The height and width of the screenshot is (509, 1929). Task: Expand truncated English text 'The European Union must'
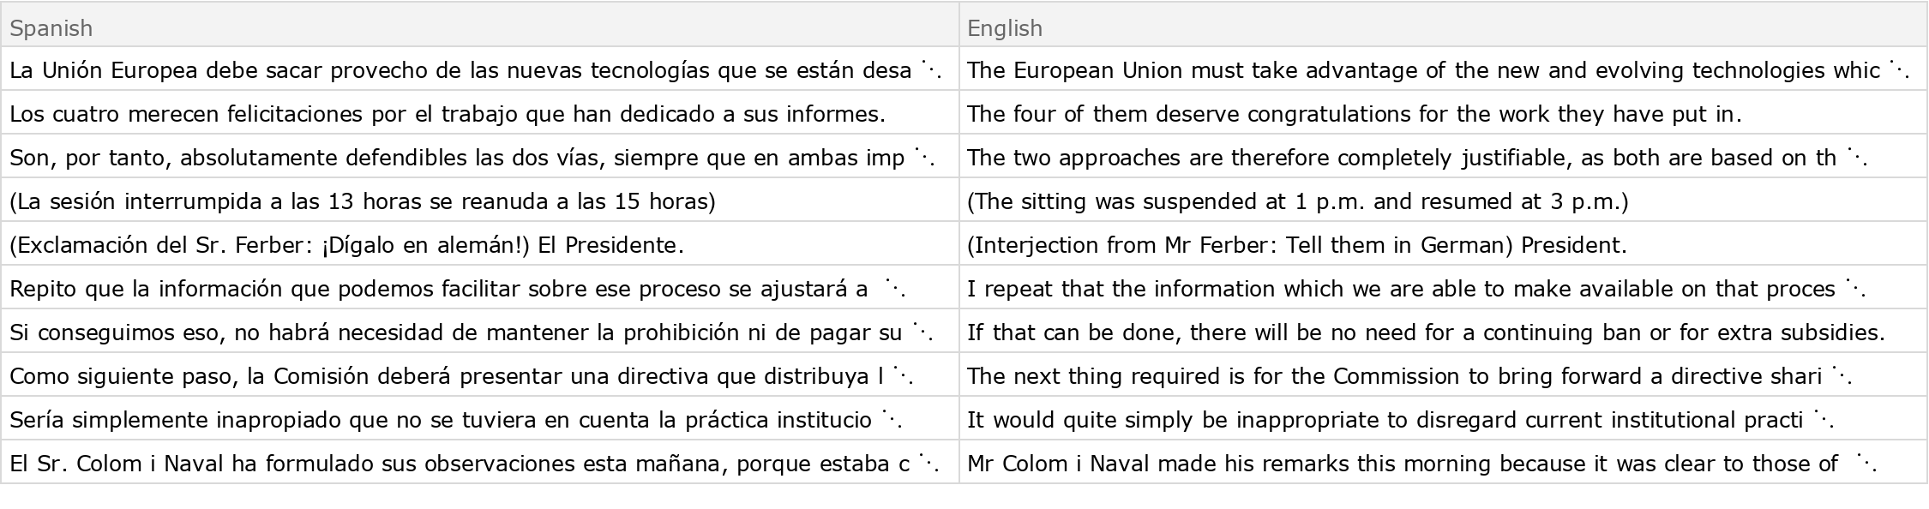click(1898, 70)
